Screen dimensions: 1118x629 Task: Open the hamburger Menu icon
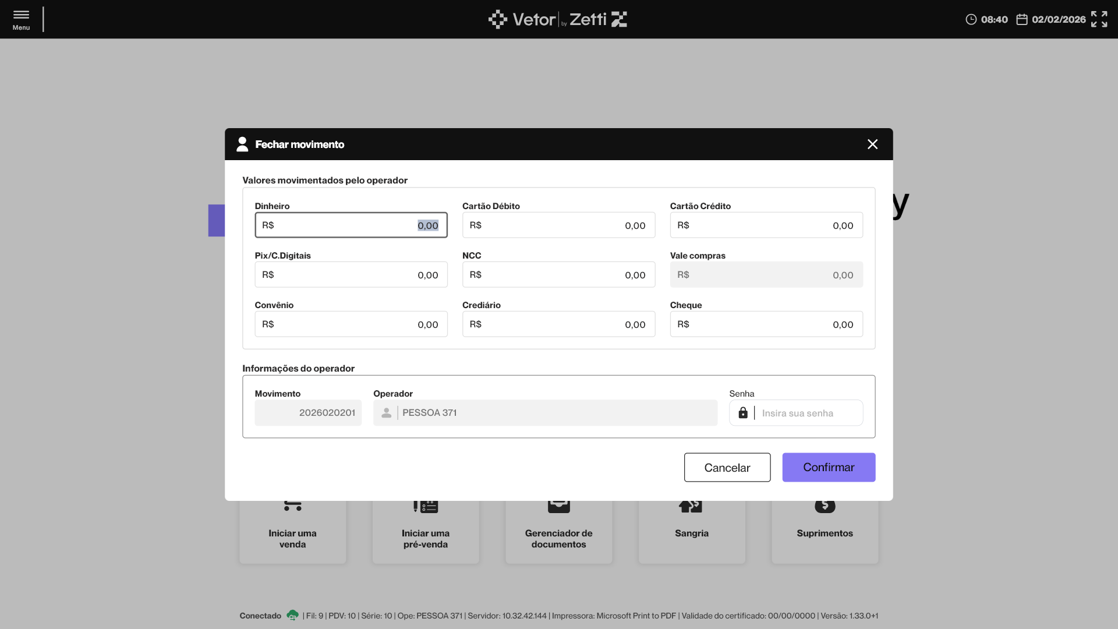pos(21,16)
